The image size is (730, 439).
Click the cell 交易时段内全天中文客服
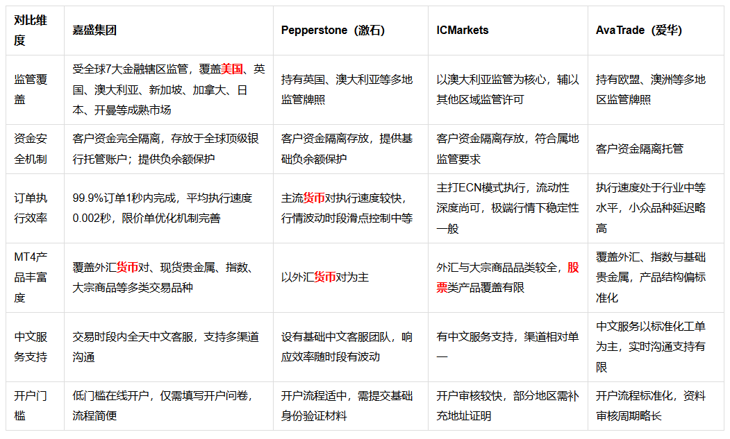tap(169, 347)
